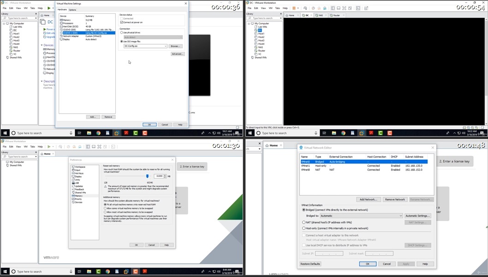Screen dimensions: 488x277
Task: Collapse the Description section behind Virtual Machine Settings
Action: [x=42, y=81]
